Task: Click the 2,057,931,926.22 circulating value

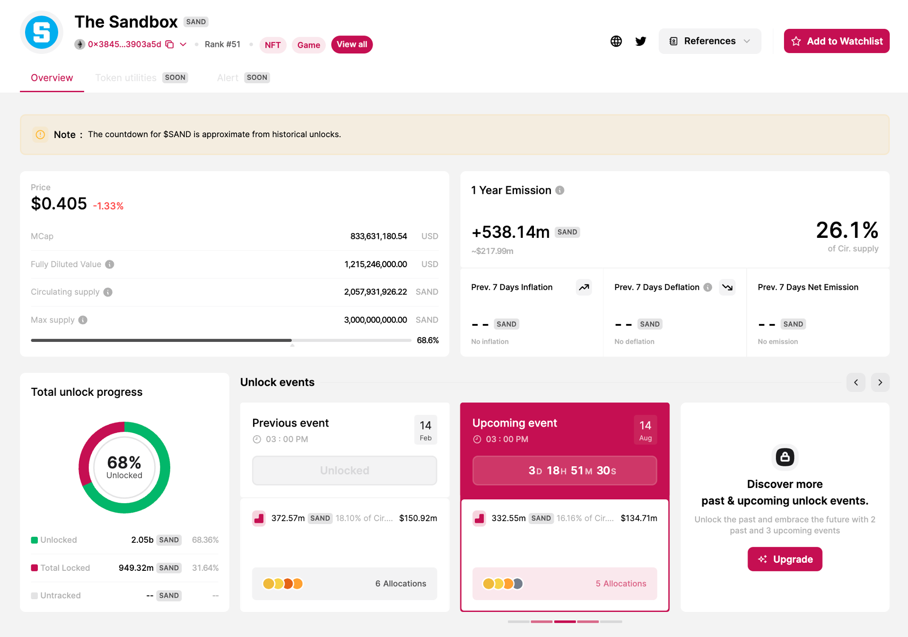Action: [375, 292]
